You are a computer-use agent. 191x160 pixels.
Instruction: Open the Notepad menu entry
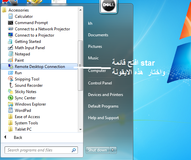(x=22, y=54)
